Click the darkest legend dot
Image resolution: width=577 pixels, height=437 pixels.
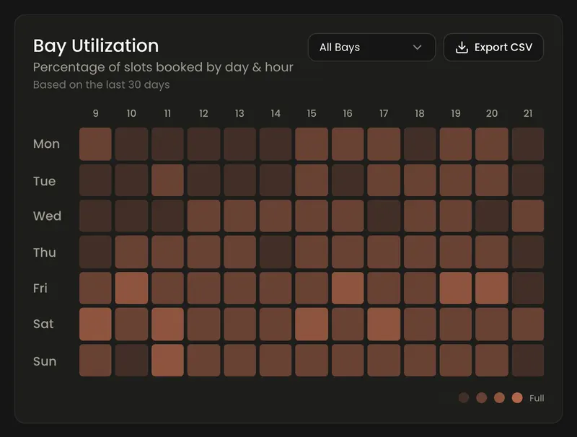click(464, 397)
